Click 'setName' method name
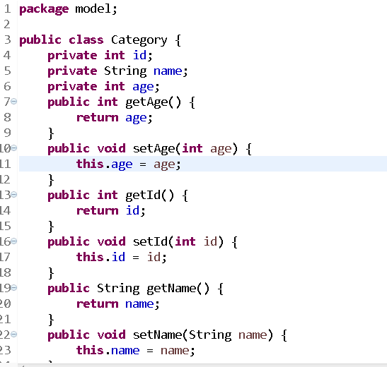 tap(157, 335)
